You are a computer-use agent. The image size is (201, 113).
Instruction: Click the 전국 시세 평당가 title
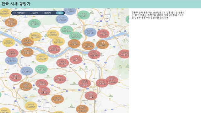pyautogui.click(x=16, y=4)
